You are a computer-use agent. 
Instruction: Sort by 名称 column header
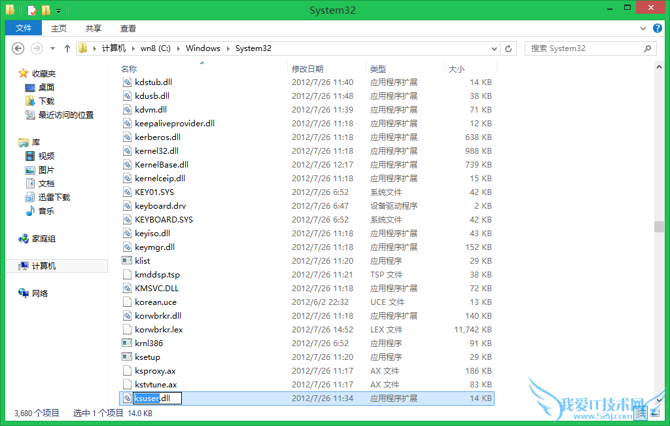(129, 69)
